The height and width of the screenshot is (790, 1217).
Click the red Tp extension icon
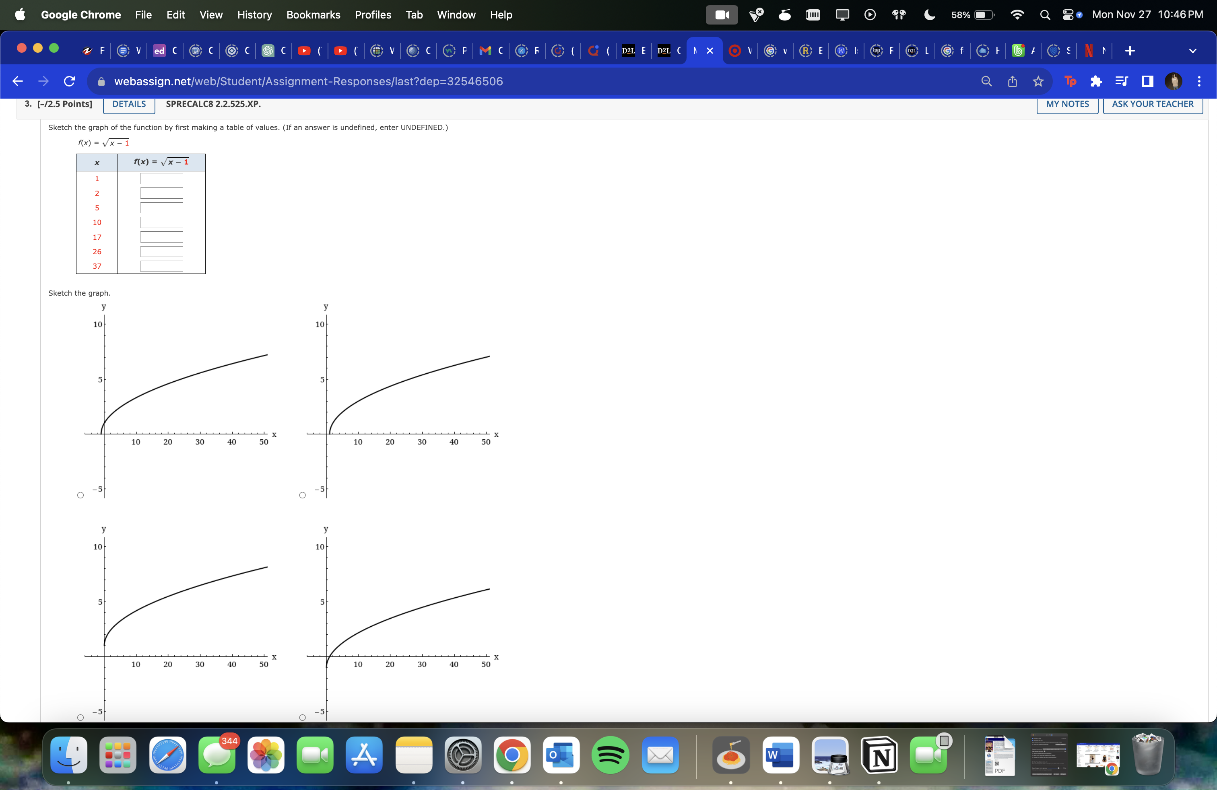point(1070,81)
